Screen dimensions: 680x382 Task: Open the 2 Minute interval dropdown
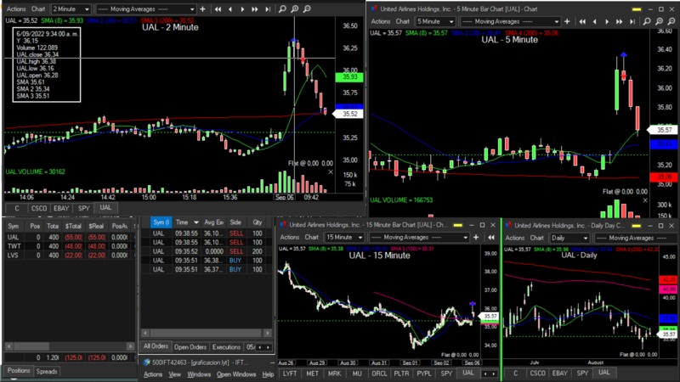coord(76,9)
